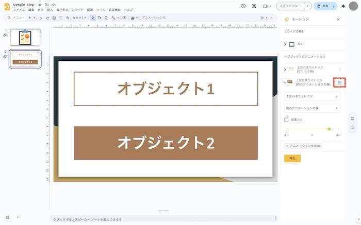Star the sample-step presentation
The width and height of the screenshot is (361, 225).
pos(40,5)
